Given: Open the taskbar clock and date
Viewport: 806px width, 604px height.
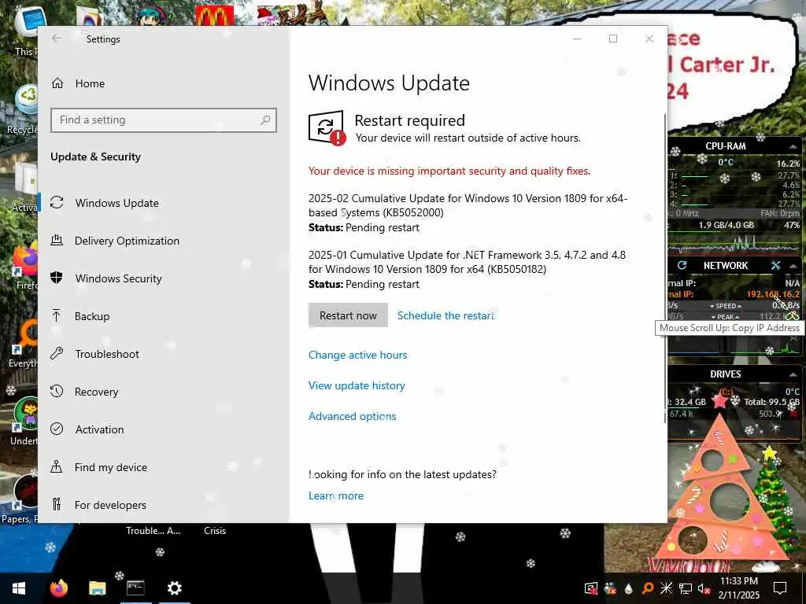Looking at the screenshot, I should pyautogui.click(x=738, y=588).
